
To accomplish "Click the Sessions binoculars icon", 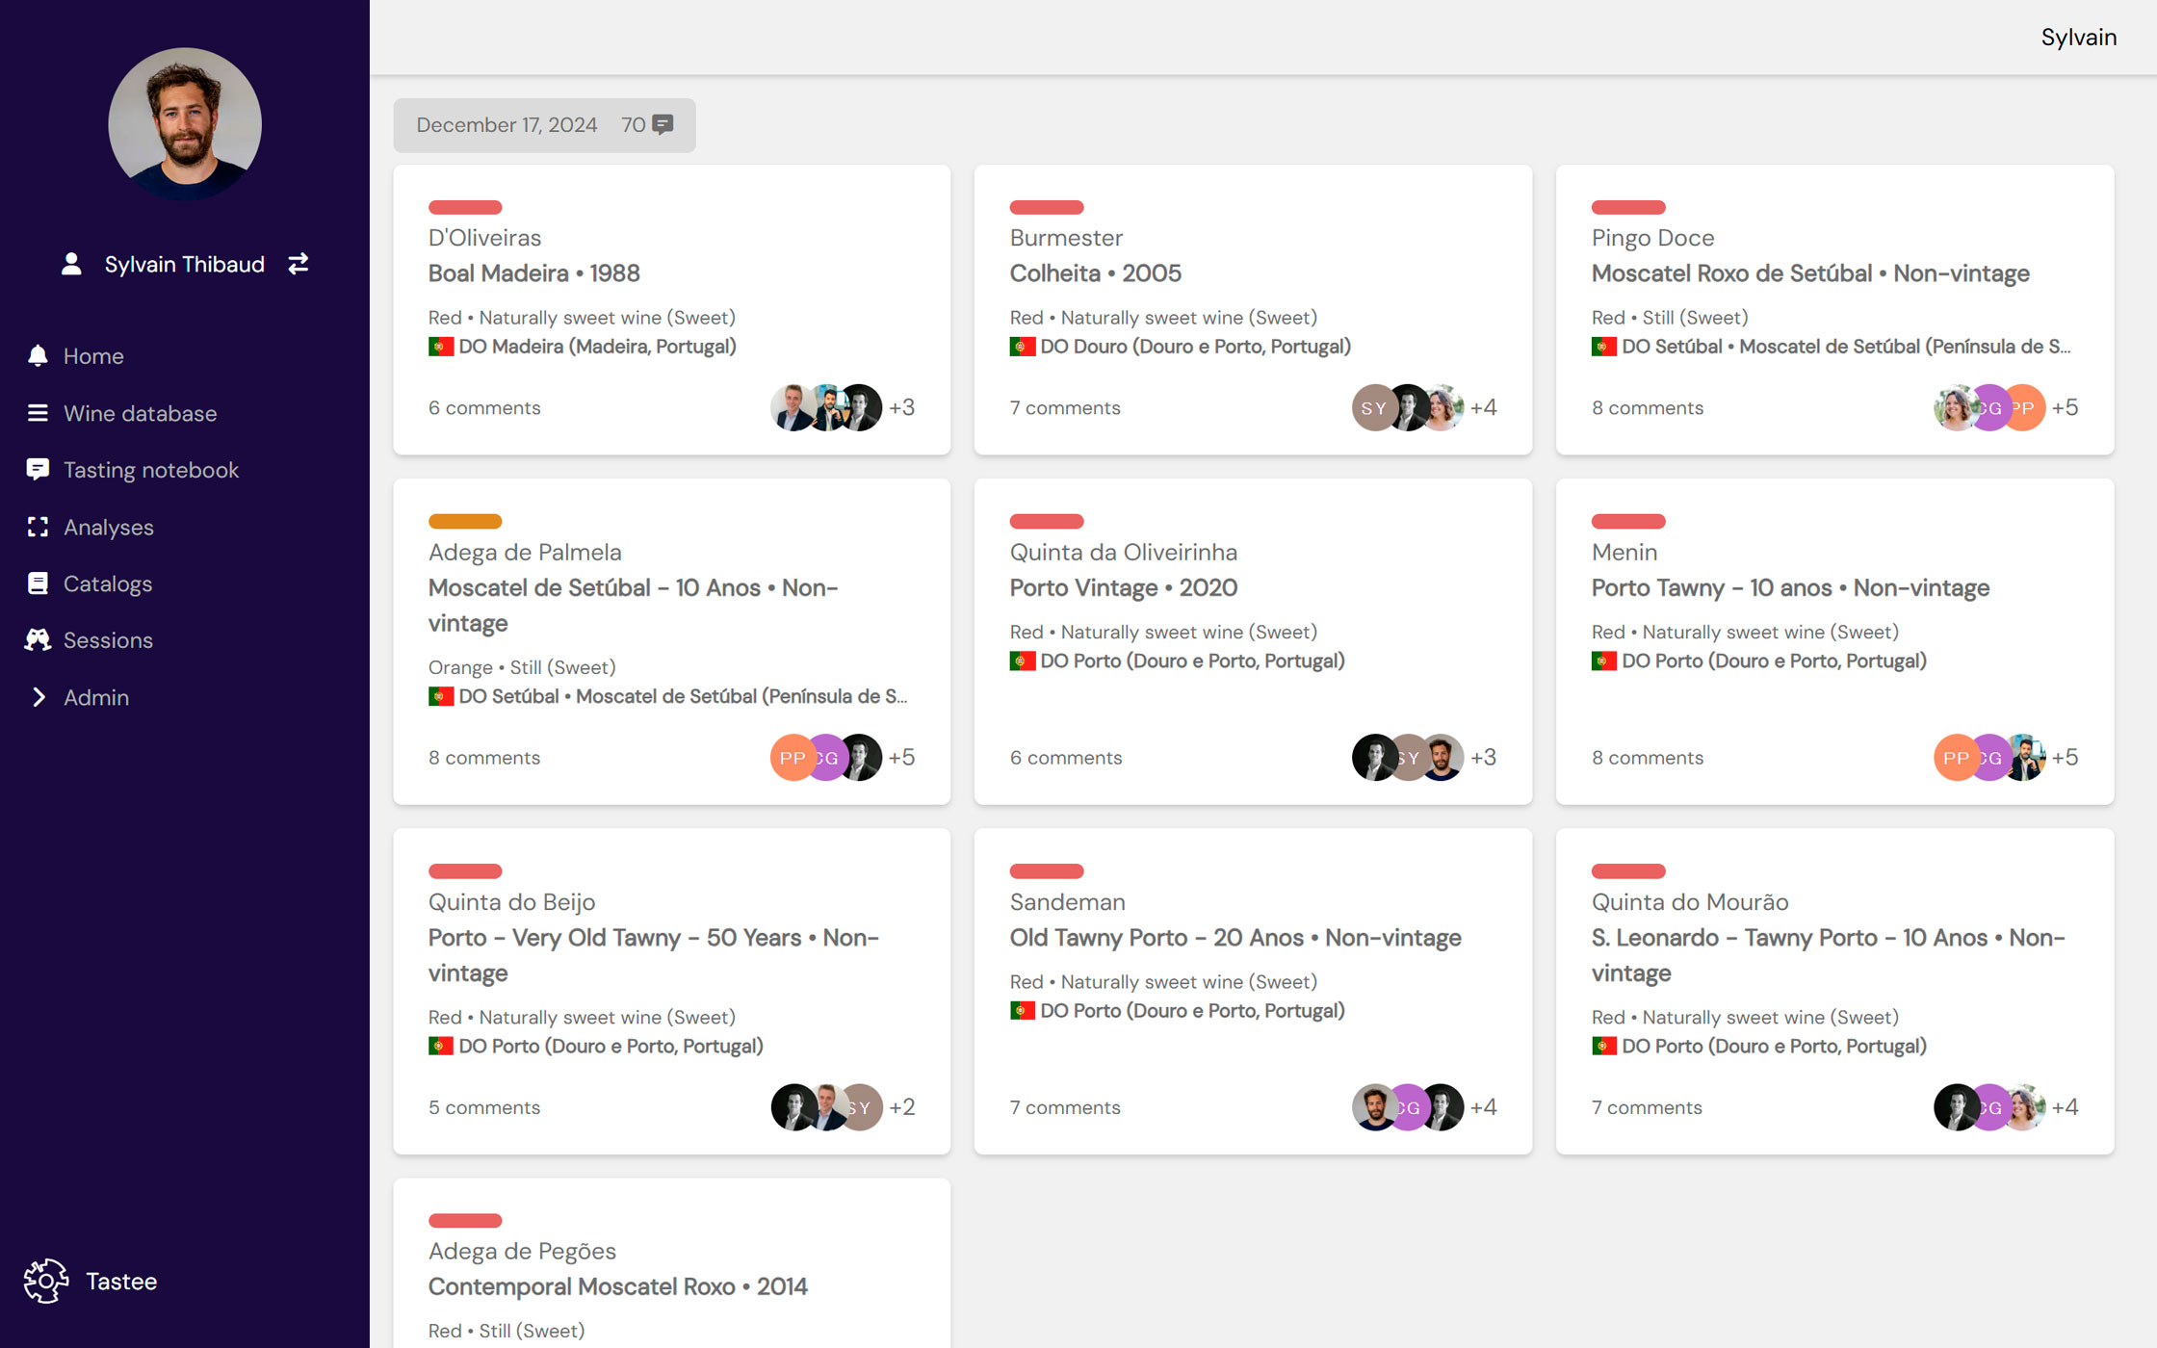I will tap(38, 640).
